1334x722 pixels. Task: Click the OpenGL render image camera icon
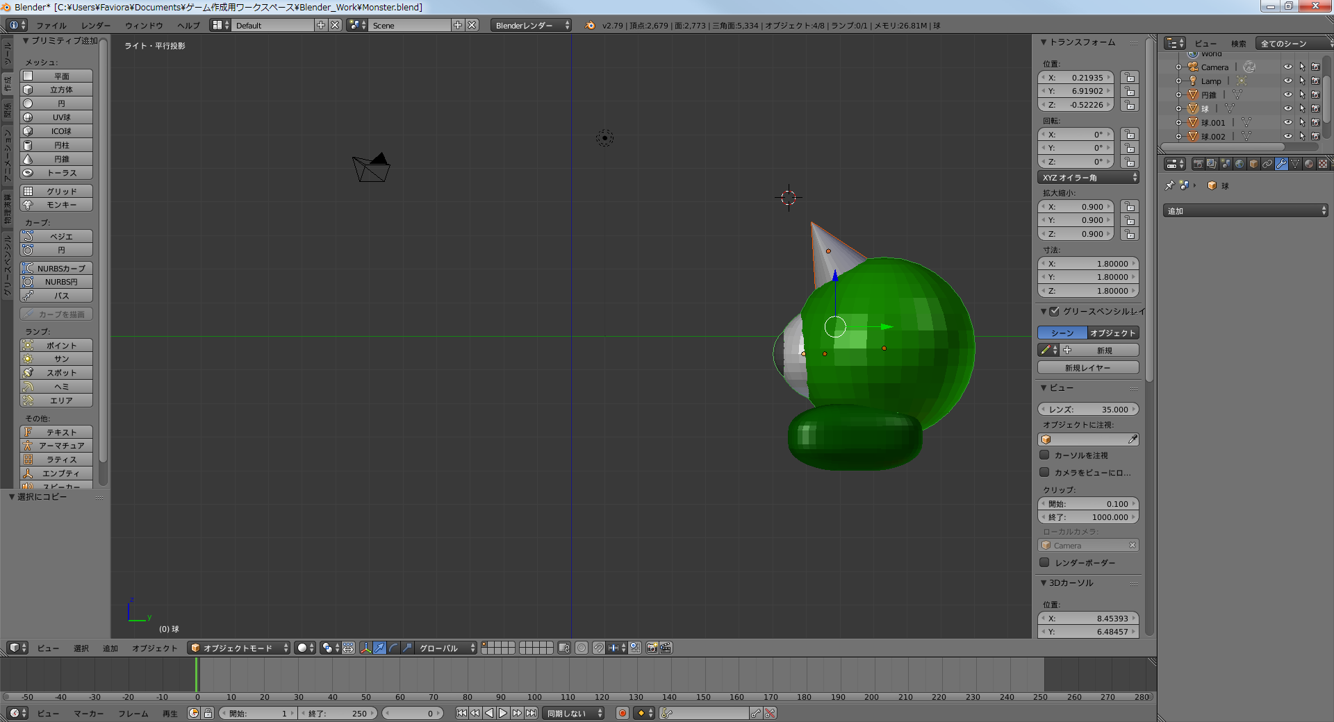pos(652,648)
